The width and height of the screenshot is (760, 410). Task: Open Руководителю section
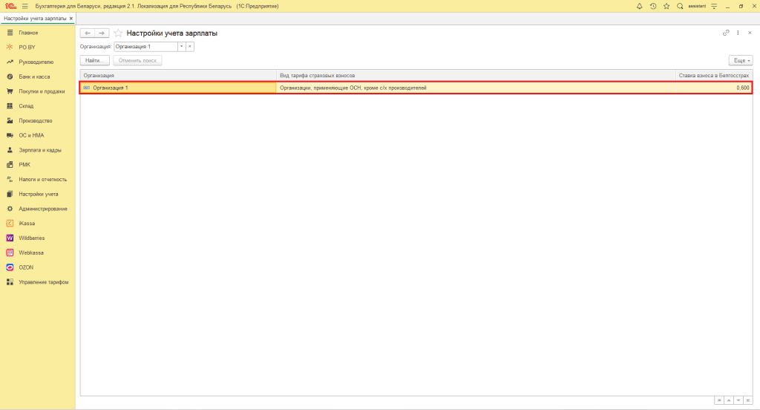36,62
